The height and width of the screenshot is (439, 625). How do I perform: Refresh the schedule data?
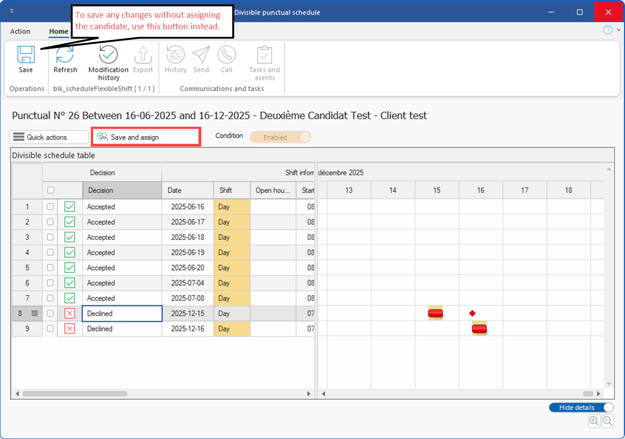pos(65,55)
